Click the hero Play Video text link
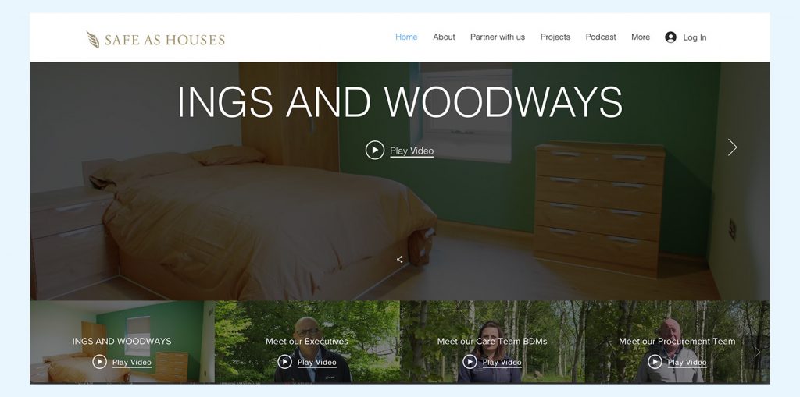800x397 pixels. click(412, 151)
